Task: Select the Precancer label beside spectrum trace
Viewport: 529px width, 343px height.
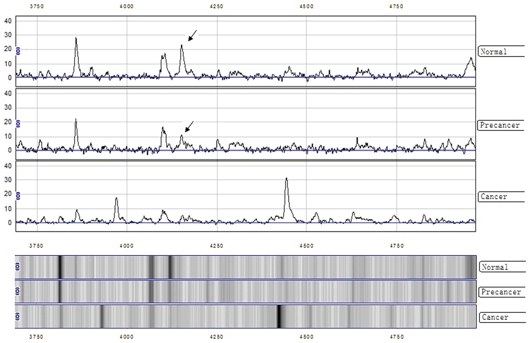Action: 500,125
